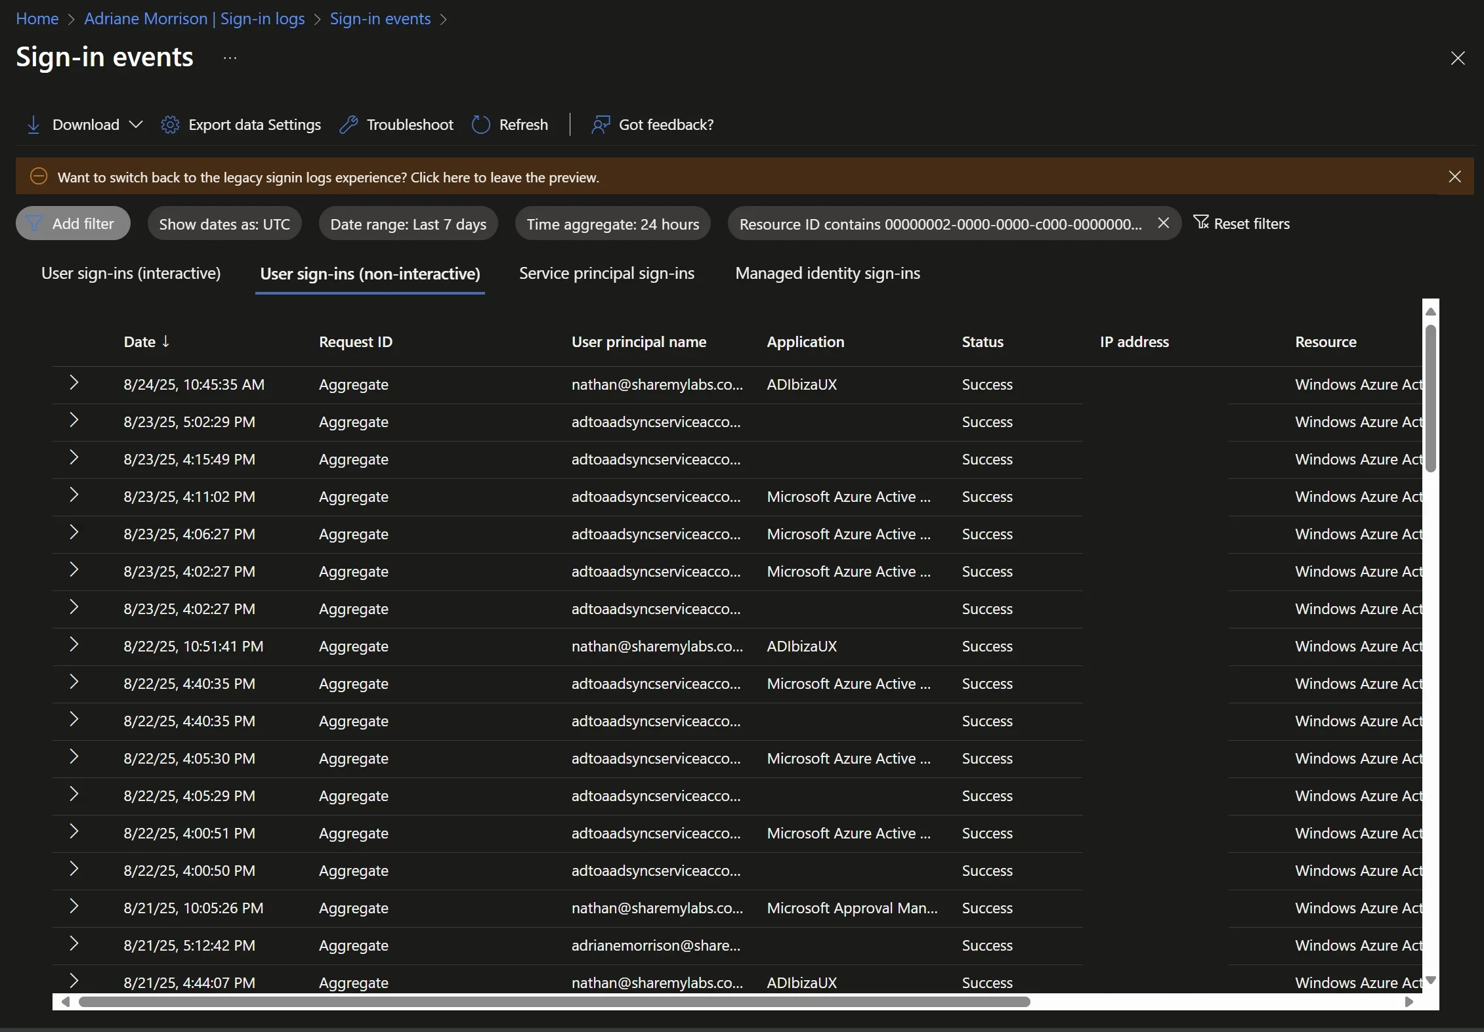The width and height of the screenshot is (1484, 1032).
Task: Dismiss the legacy sign-in logs banner
Action: (x=1454, y=176)
